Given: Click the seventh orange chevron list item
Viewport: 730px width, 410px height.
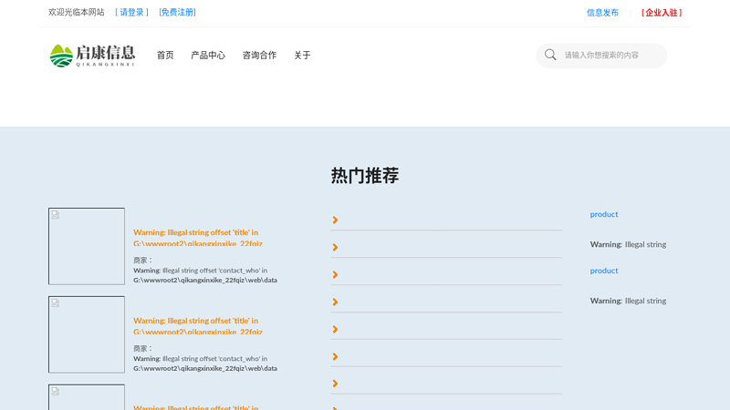Looking at the screenshot, I should coord(446,384).
